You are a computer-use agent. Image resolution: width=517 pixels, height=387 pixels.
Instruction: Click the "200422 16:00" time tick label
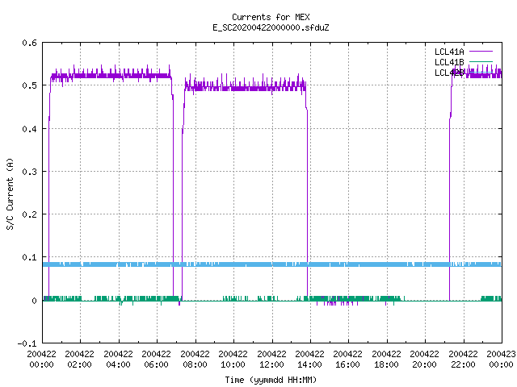click(348, 360)
